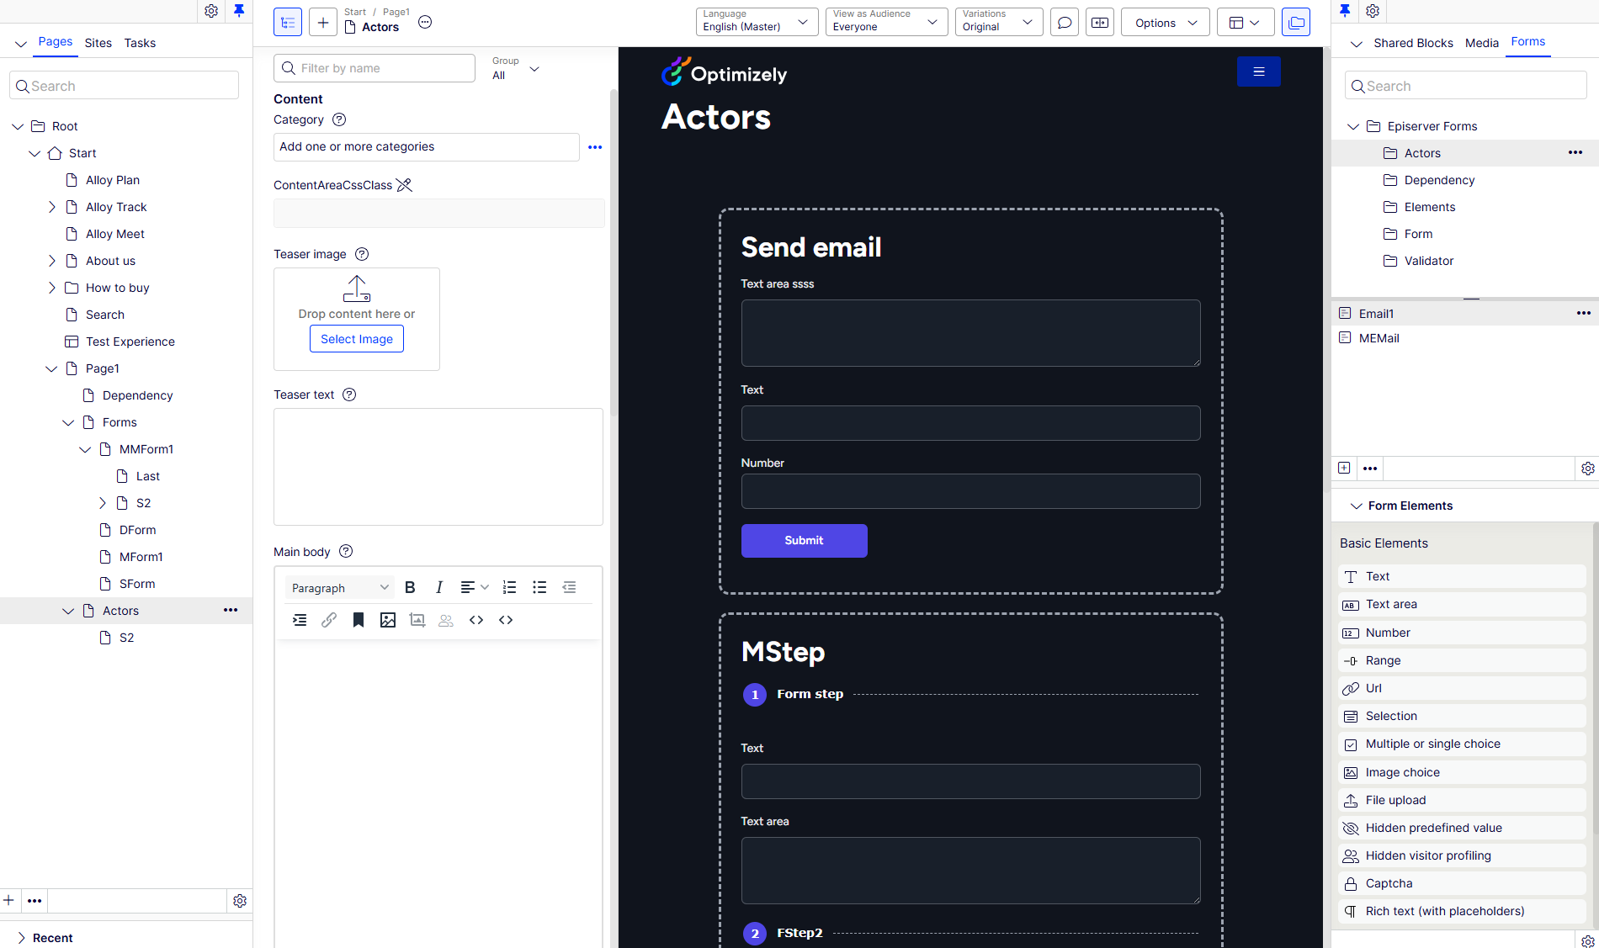Toggle the assets pane folder icon
This screenshot has width=1599, height=948.
coord(1296,22)
